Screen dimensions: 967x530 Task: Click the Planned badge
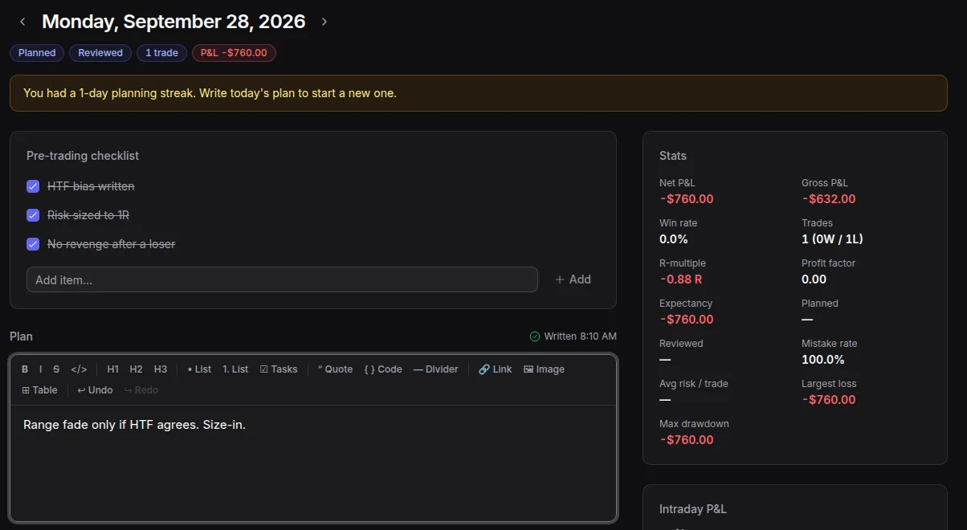(37, 53)
